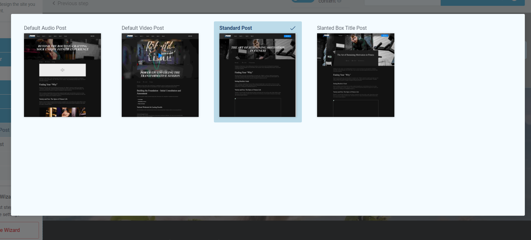
Task: Click the audio player speaker icon in Audio Post preview
Action: (x=62, y=70)
